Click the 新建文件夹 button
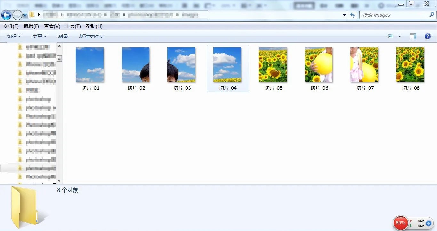The image size is (437, 231). click(x=91, y=36)
